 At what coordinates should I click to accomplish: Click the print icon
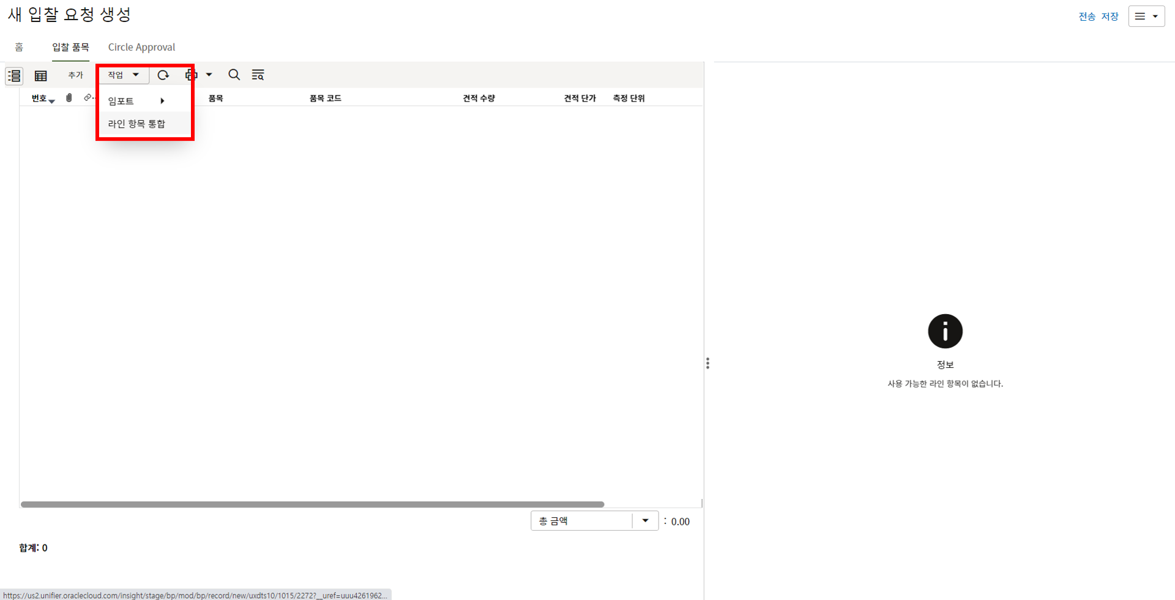click(191, 75)
